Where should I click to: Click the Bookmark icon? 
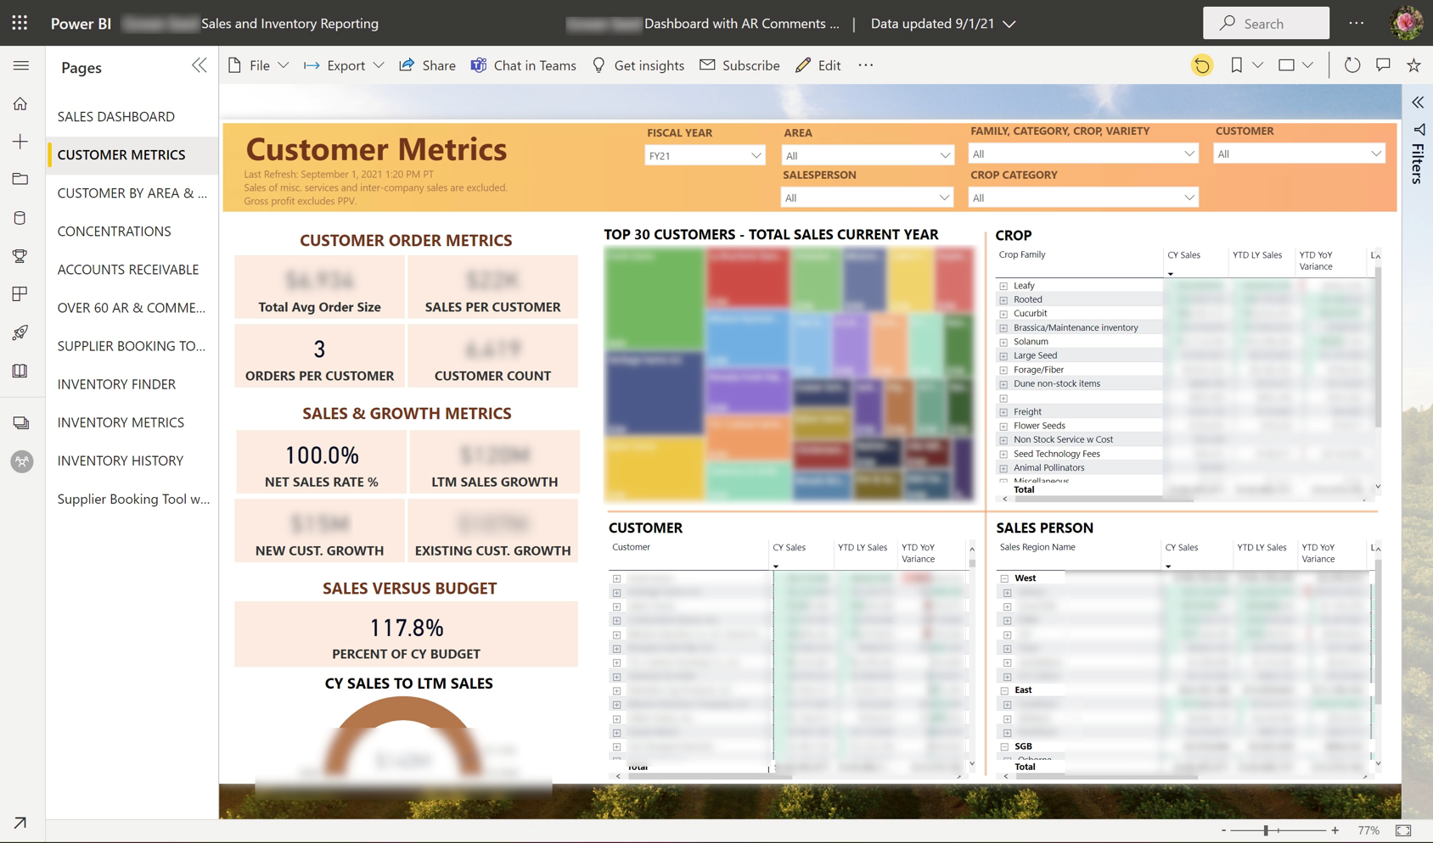tap(1237, 65)
